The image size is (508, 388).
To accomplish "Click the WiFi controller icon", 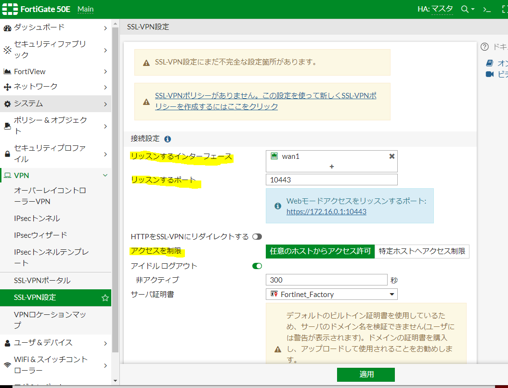I will click(x=7, y=365).
